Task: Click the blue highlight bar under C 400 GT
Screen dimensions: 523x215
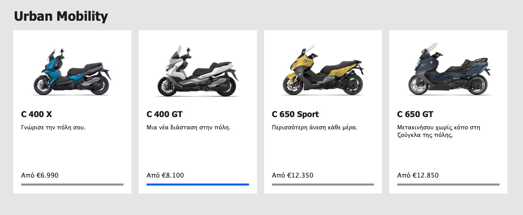Action: 198,184
